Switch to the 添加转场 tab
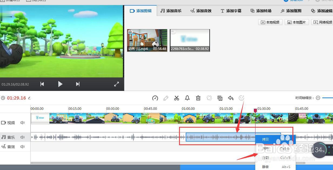The width and height of the screenshot is (333, 170). (261, 11)
